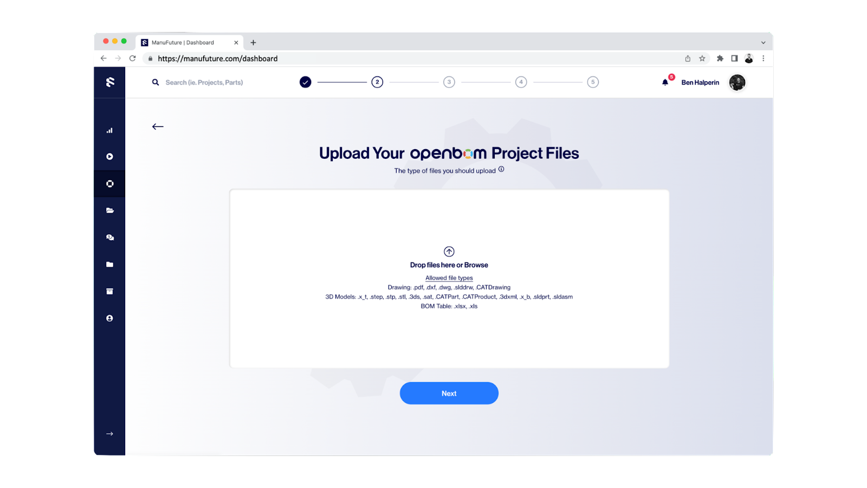Click the upload arrow circle icon
867x488 pixels.
[449, 252]
